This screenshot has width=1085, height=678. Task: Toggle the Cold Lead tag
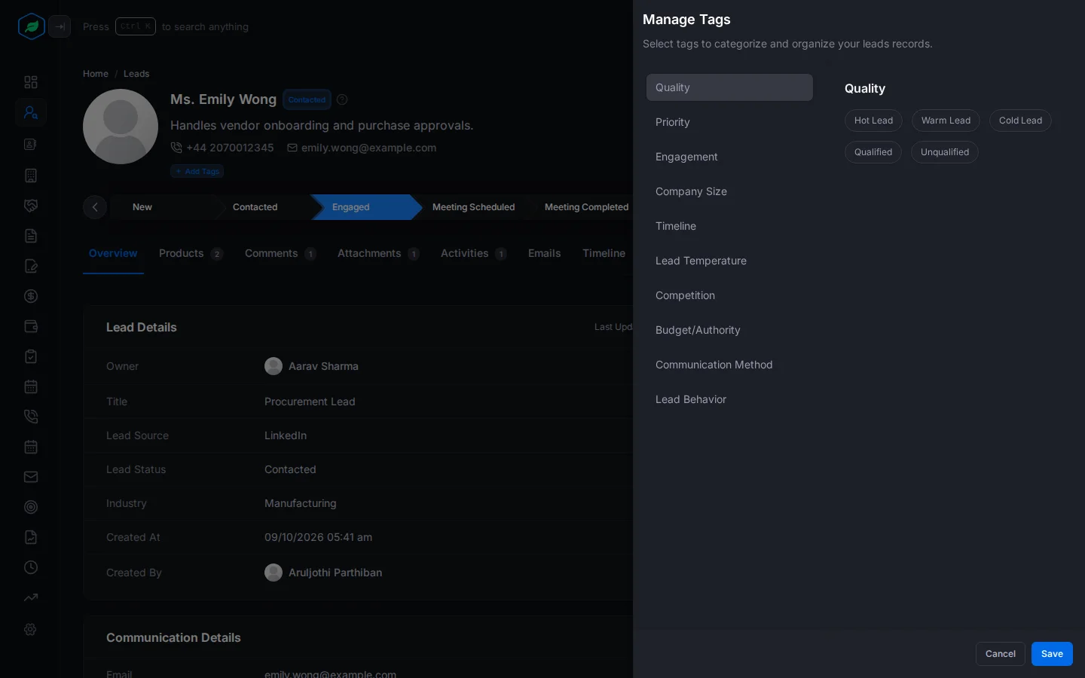pos(1020,121)
